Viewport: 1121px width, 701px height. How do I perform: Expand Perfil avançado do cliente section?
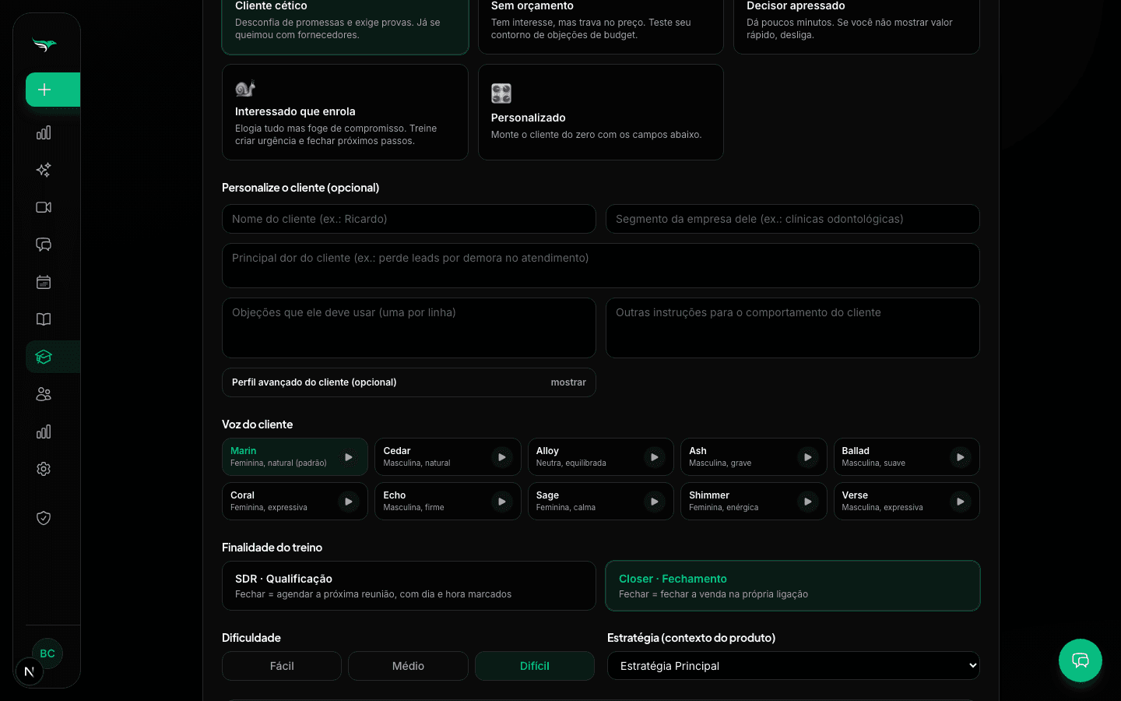[x=409, y=382]
